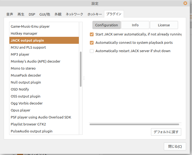Image resolution: width=192 pixels, height=155 pixels.
Task: Select MP3 player plugin
Action: click(44, 54)
